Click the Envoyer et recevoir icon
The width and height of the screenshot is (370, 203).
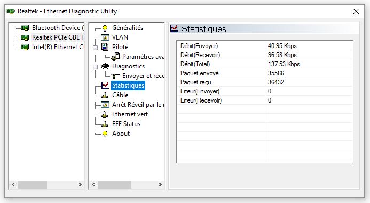click(115, 76)
